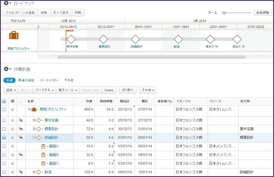The width and height of the screenshot is (274, 177).
Task: Select the 共通 tab
Action: [10, 80]
